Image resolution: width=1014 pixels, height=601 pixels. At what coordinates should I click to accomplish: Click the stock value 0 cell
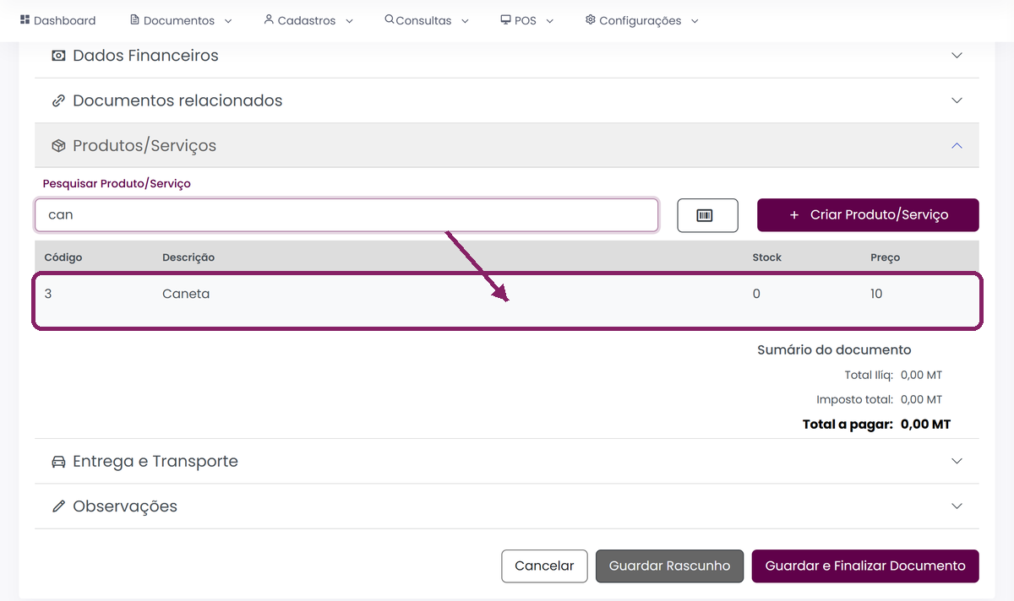756,294
